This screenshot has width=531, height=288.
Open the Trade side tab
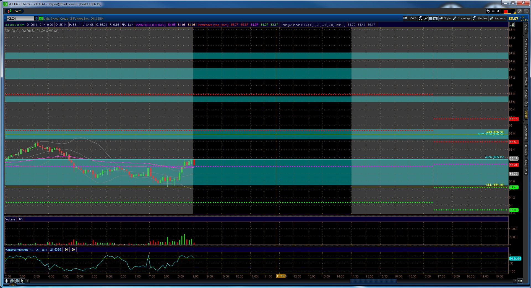[x=526, y=28]
